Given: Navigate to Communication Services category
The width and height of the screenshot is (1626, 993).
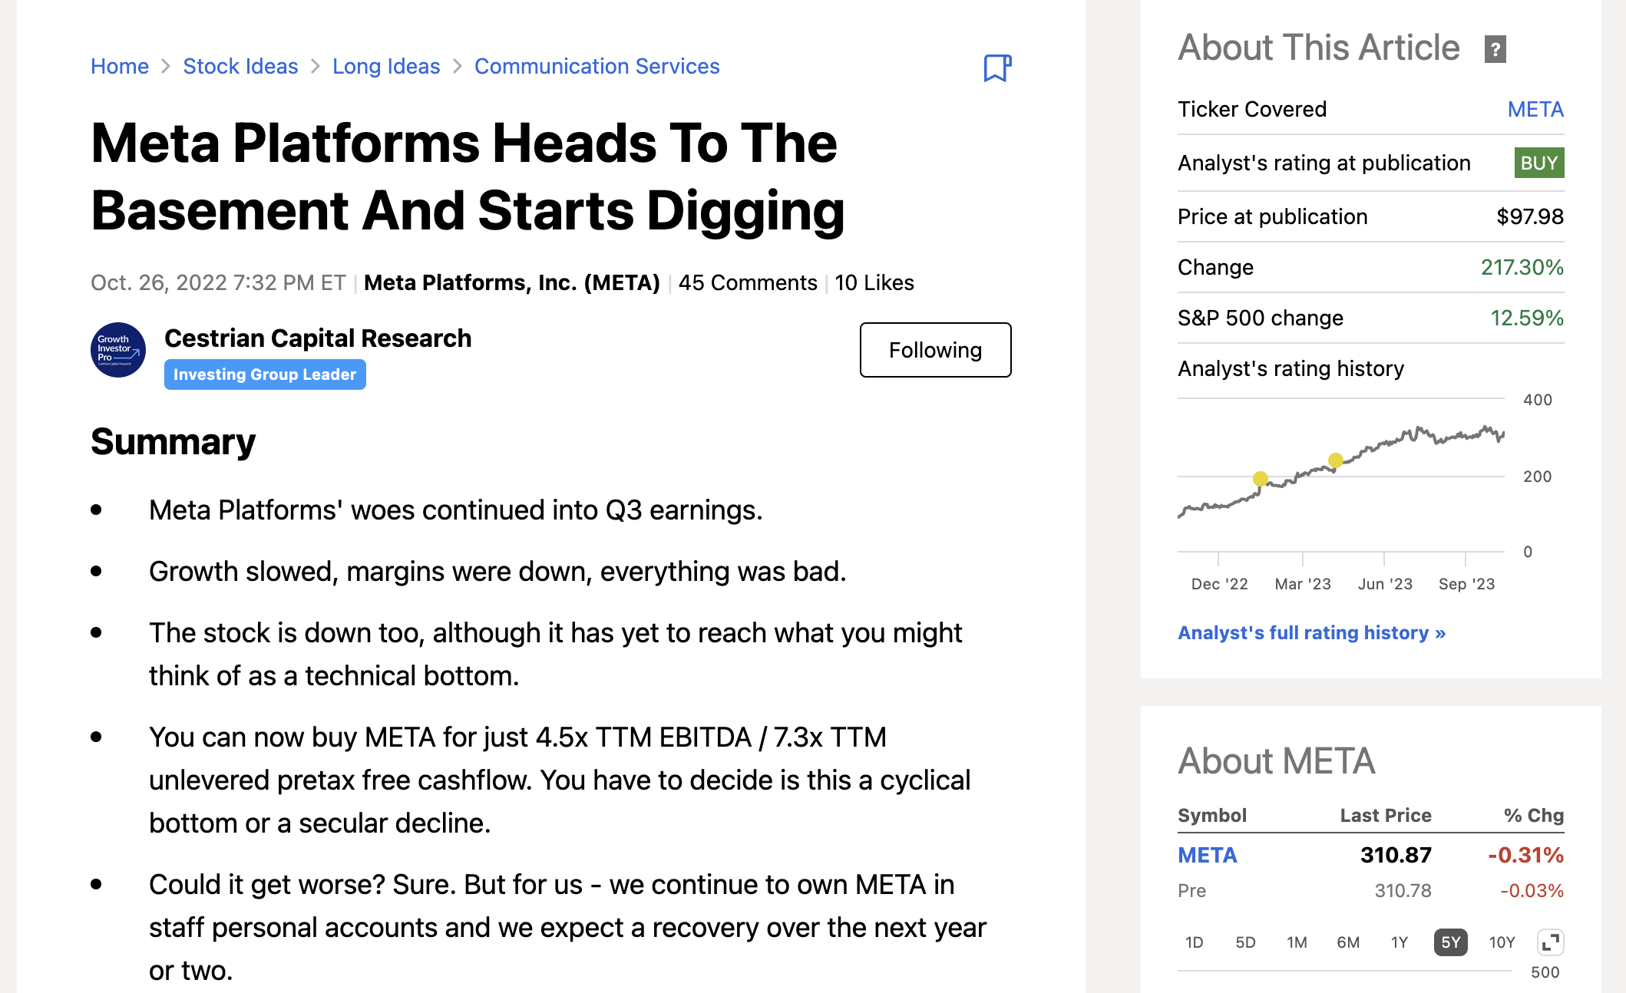Looking at the screenshot, I should [x=597, y=67].
